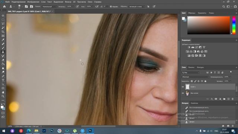This screenshot has width=238, height=134.
Task: Select the Path Selection tool
Action: 3,84
